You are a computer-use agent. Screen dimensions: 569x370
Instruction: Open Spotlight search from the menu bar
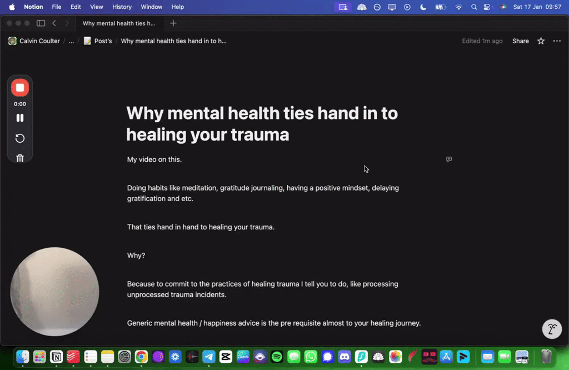pyautogui.click(x=474, y=7)
